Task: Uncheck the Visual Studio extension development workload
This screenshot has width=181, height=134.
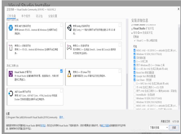Action: click(62, 71)
